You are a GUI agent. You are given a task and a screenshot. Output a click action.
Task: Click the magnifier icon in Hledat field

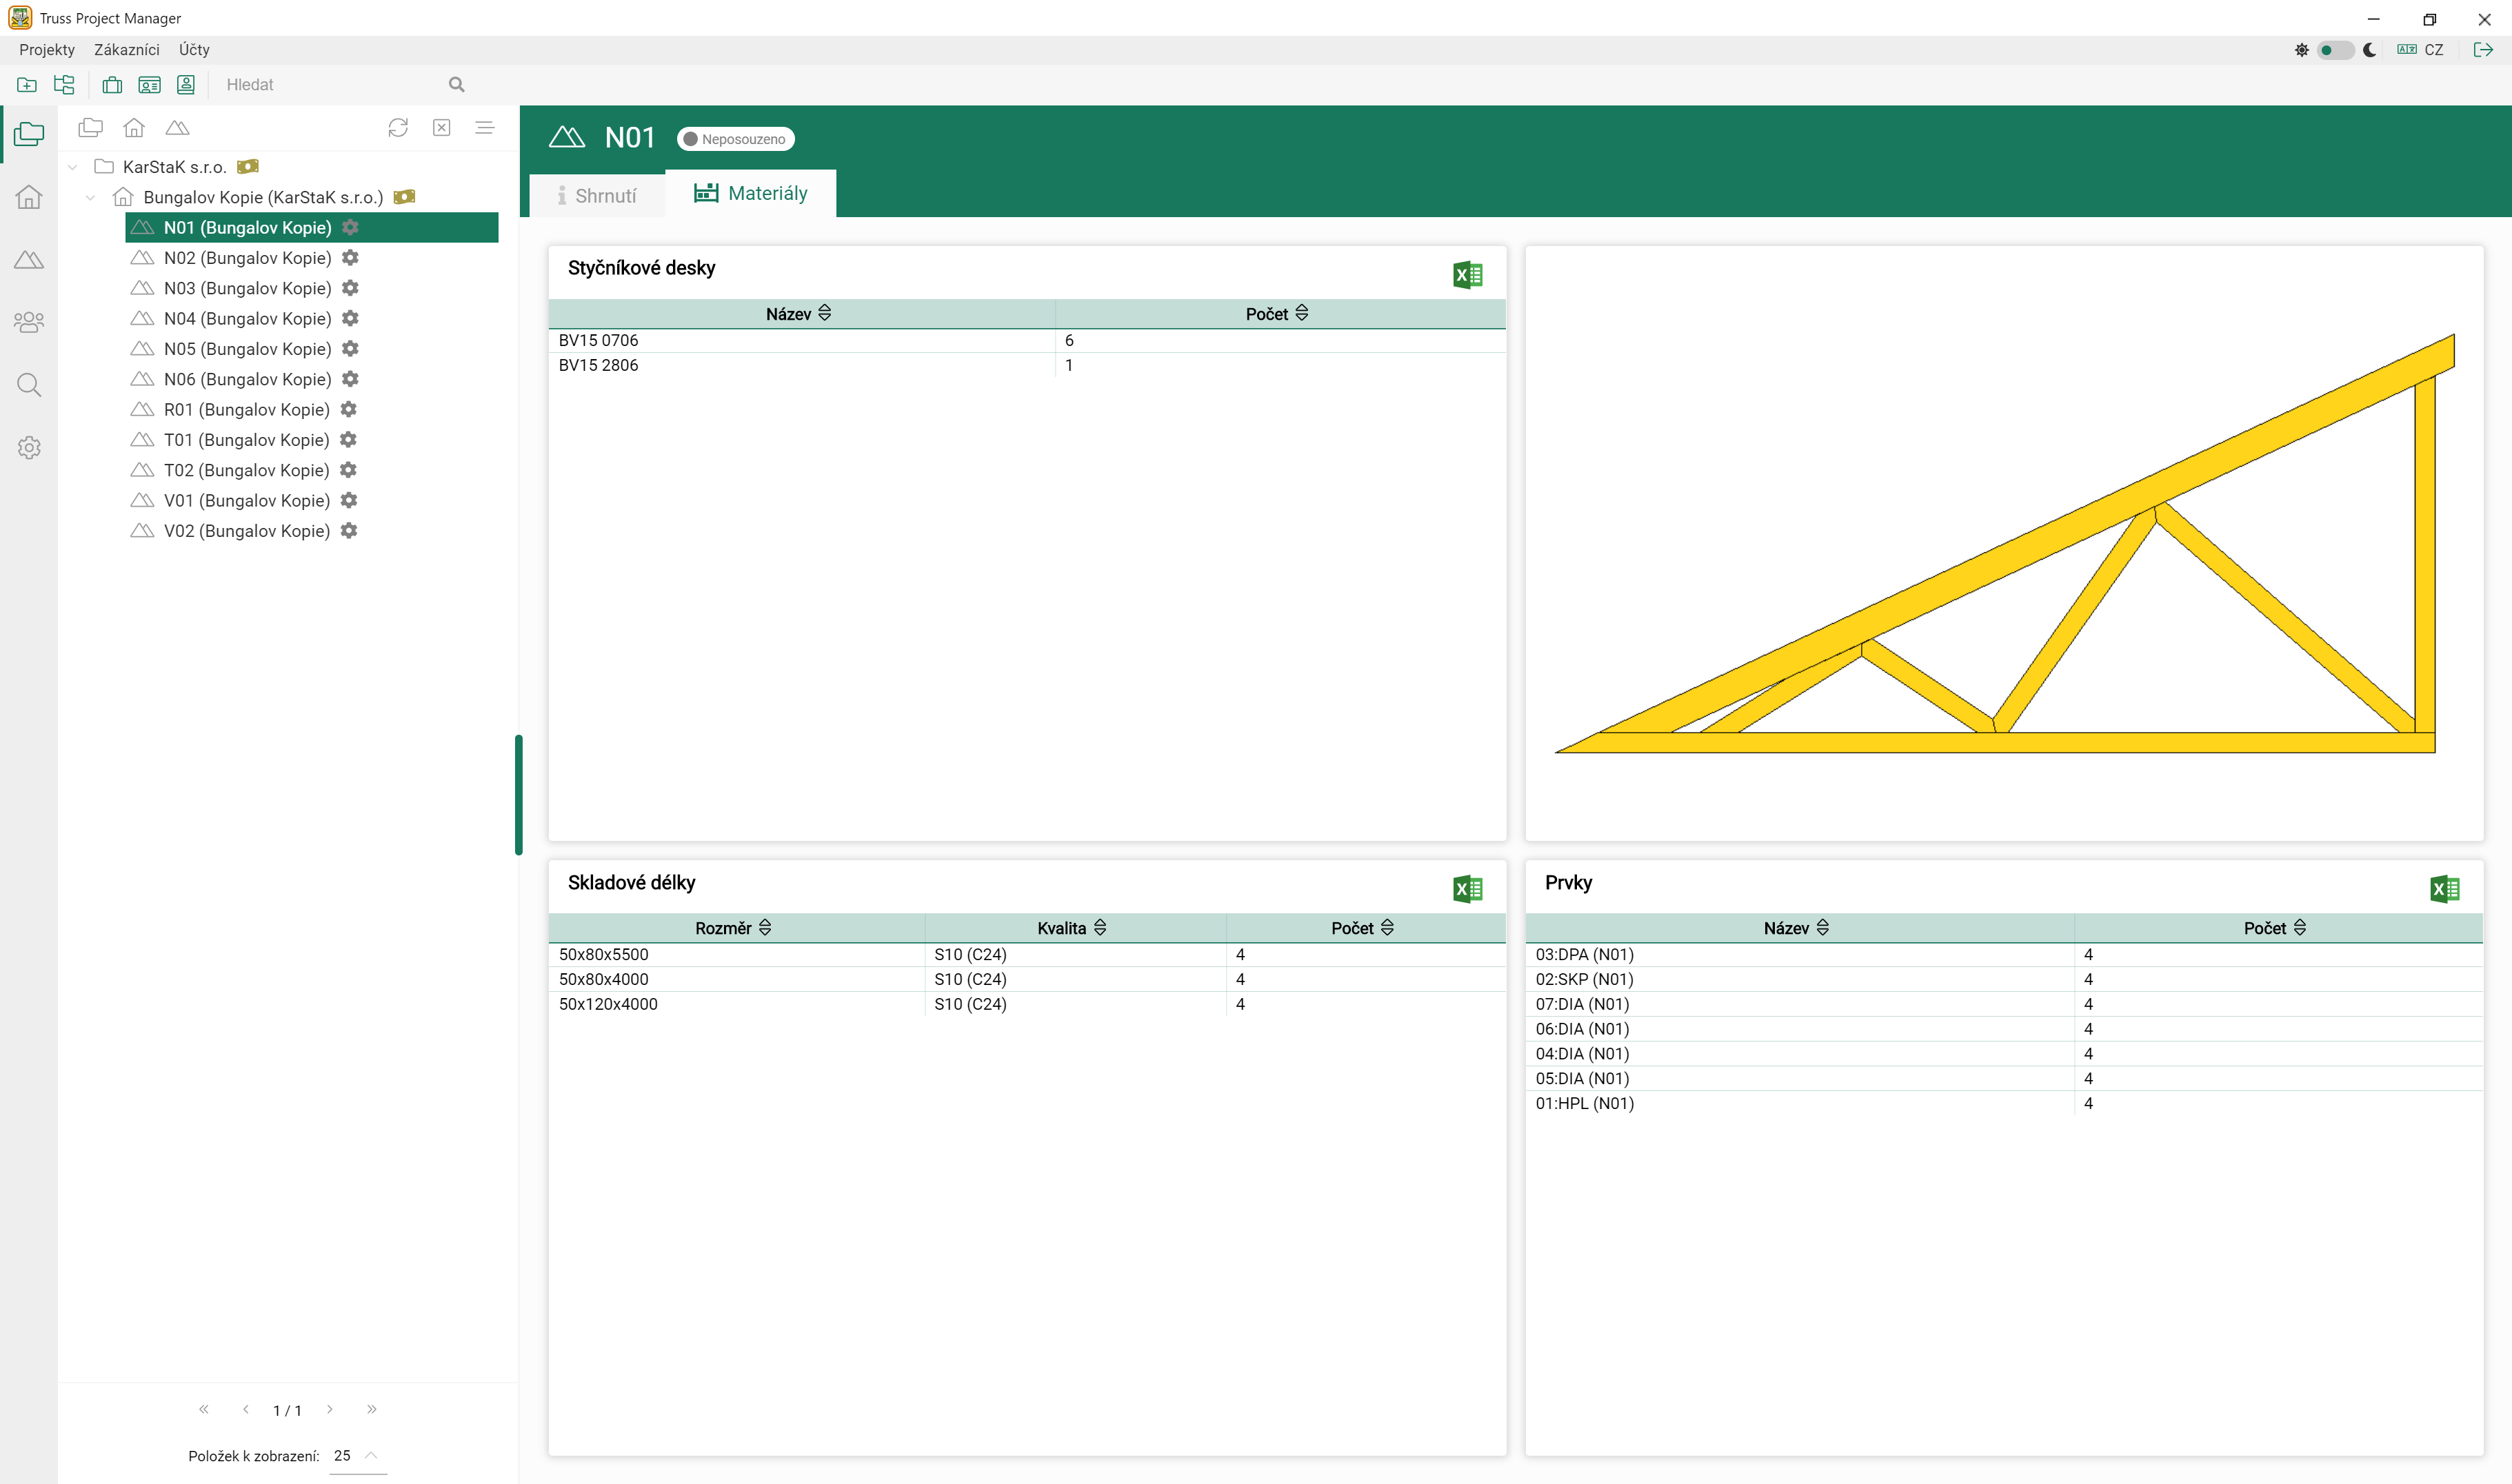(x=456, y=85)
